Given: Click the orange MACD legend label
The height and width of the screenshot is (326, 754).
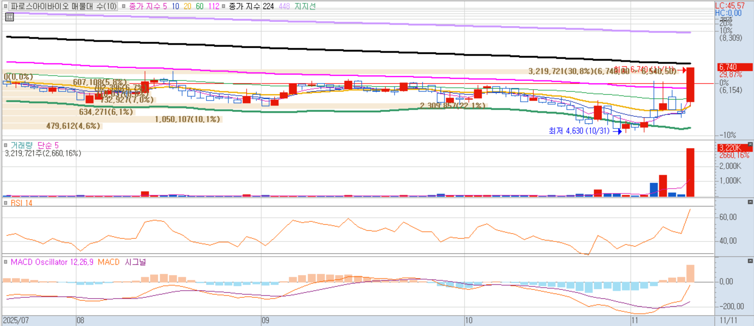Looking at the screenshot, I should (109, 262).
